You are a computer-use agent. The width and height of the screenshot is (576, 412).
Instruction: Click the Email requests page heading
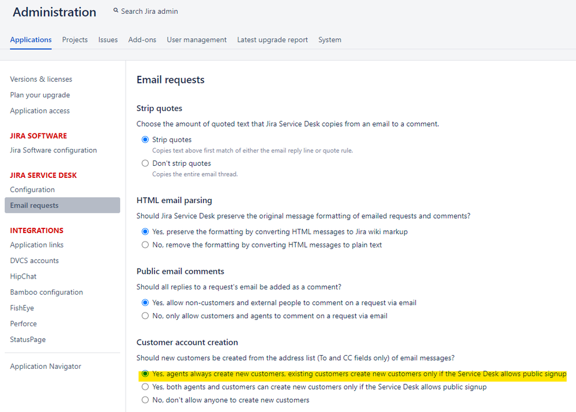[x=171, y=80]
